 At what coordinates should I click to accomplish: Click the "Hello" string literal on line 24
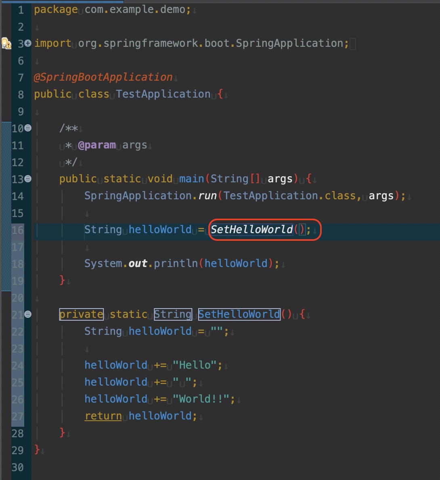(x=195, y=365)
